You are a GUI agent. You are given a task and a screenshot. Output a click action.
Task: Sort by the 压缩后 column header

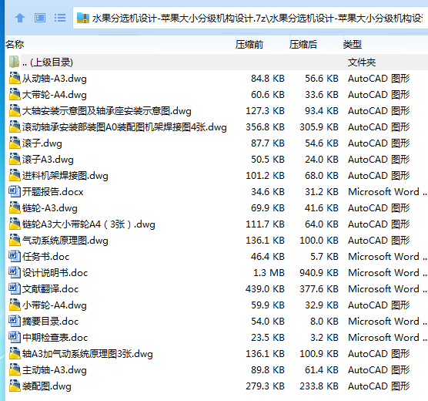(303, 44)
